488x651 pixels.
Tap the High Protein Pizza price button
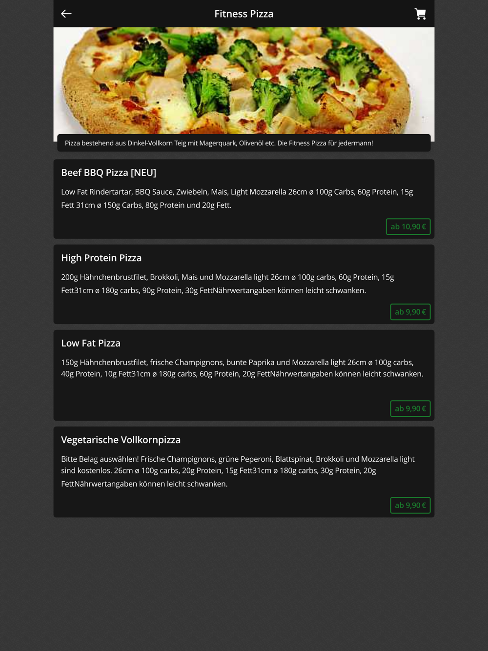(x=410, y=312)
